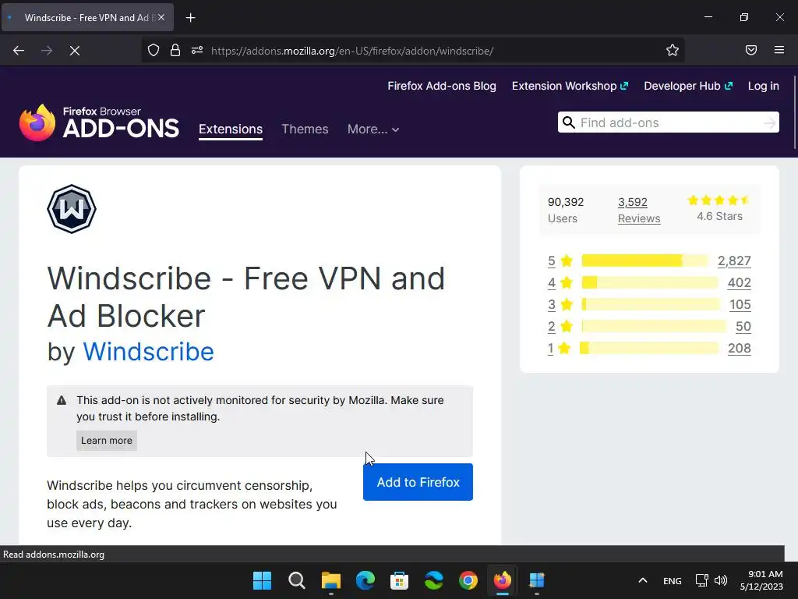Click the 4-star rating bar

click(x=650, y=282)
